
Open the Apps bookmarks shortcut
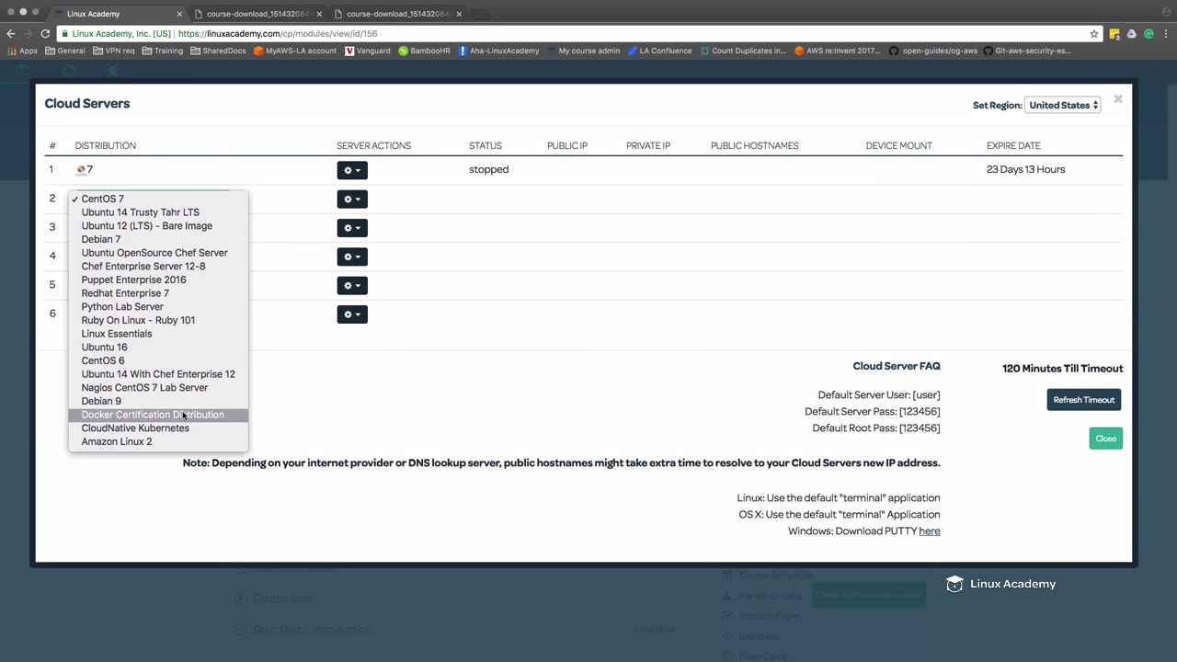pyautogui.click(x=21, y=51)
